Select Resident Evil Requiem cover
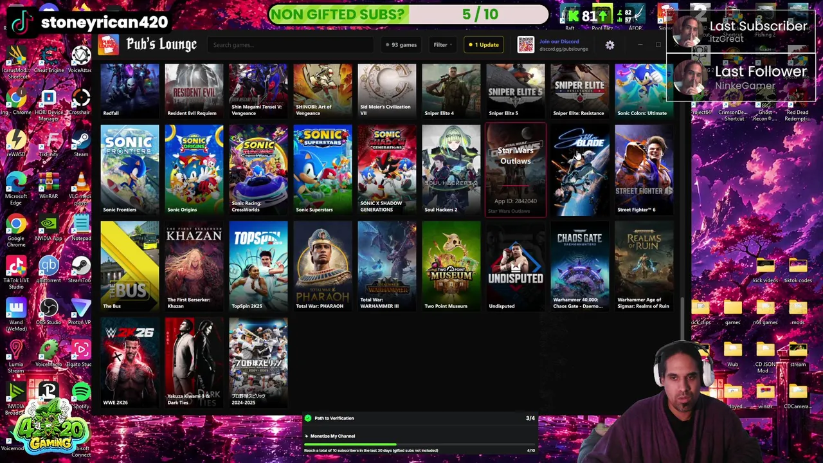The width and height of the screenshot is (823, 463). click(194, 90)
